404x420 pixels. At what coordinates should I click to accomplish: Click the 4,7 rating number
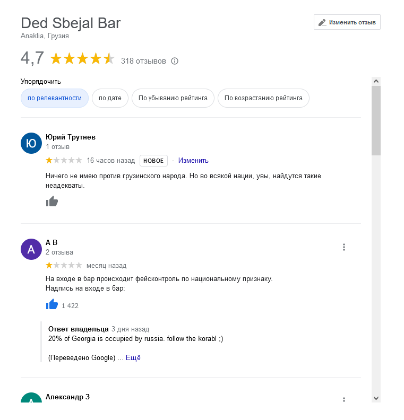click(32, 58)
